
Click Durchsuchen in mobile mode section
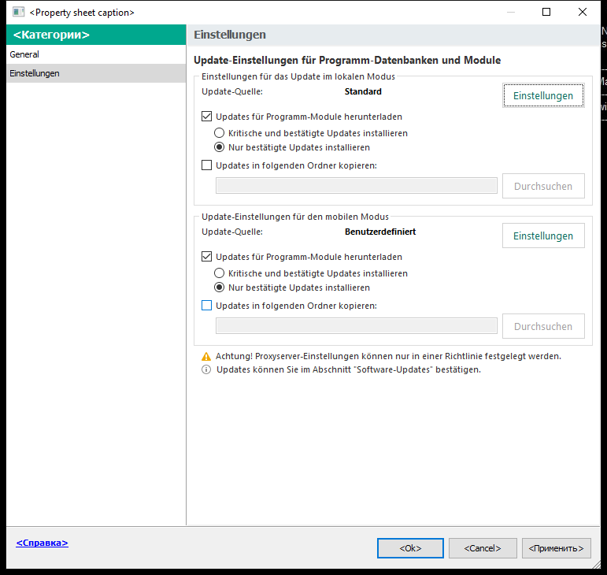(543, 326)
